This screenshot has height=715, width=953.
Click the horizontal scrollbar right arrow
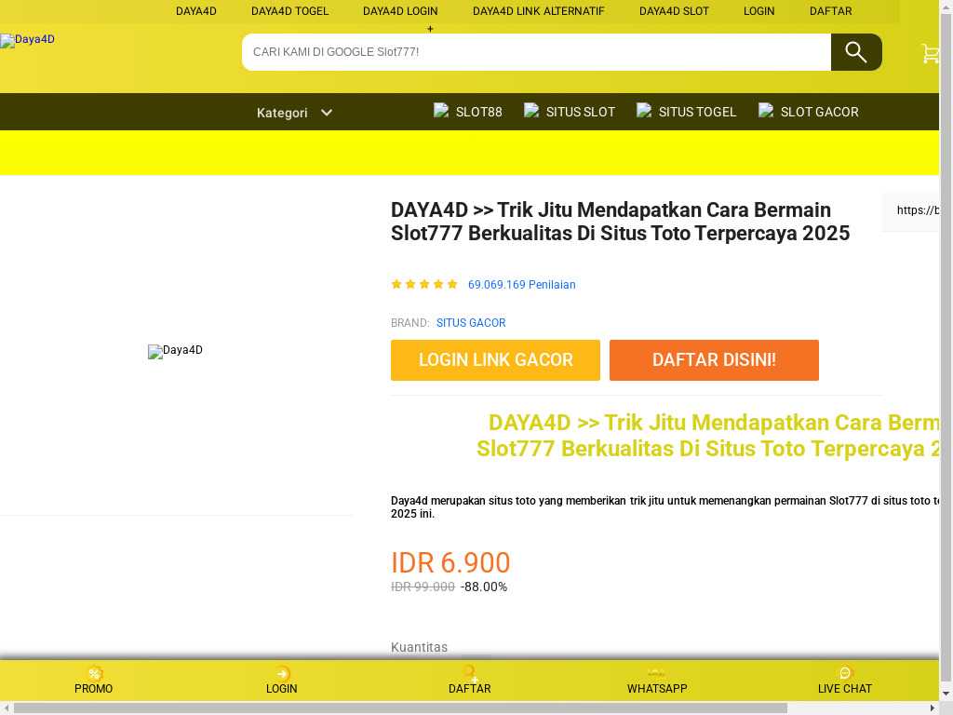[933, 708]
